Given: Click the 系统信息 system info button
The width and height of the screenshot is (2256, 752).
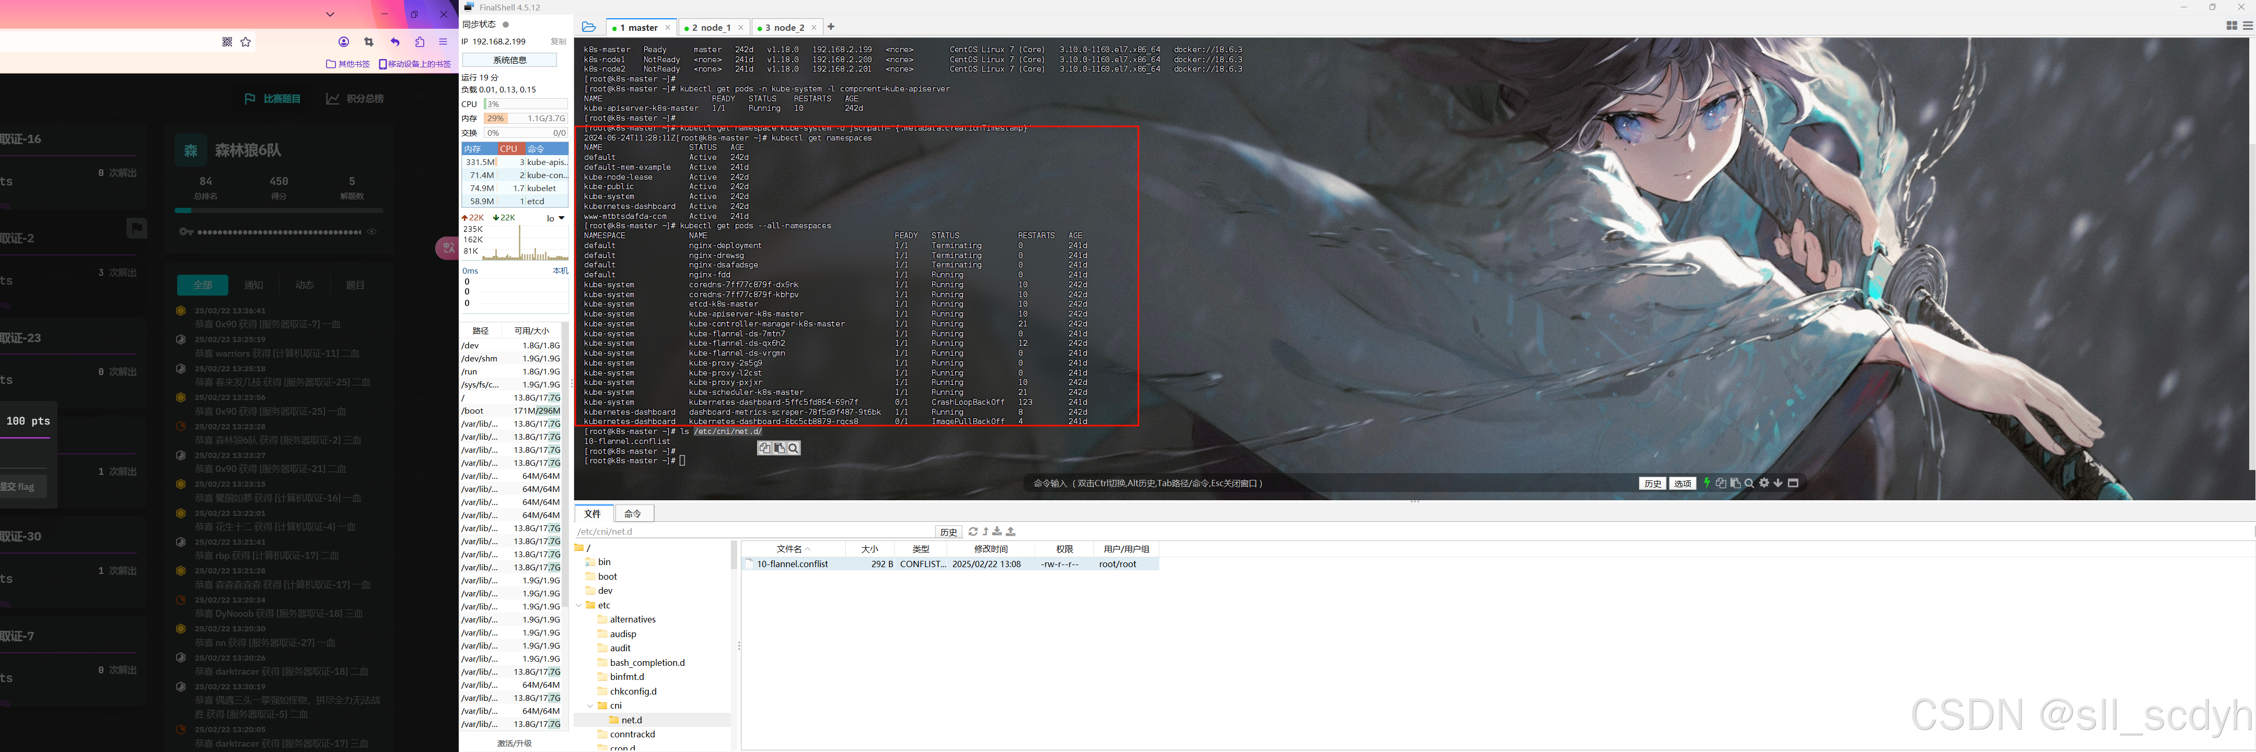Looking at the screenshot, I should 510,61.
